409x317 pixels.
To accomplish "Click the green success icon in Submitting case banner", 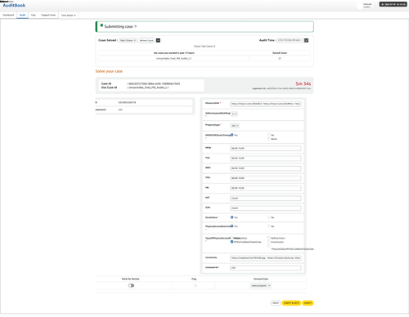I will pyautogui.click(x=101, y=25).
